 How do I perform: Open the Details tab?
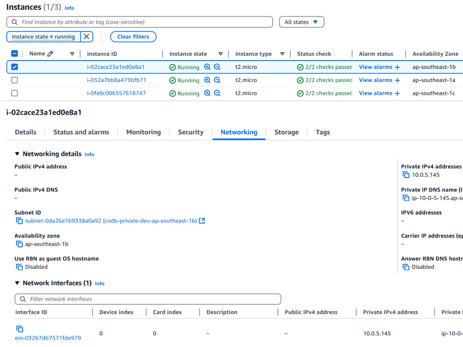point(25,132)
